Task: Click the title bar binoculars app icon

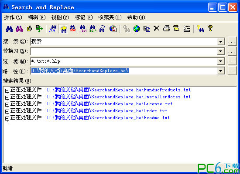Action: click(6, 7)
